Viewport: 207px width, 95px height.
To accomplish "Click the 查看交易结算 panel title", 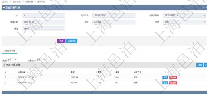I will pyautogui.click(x=13, y=8).
